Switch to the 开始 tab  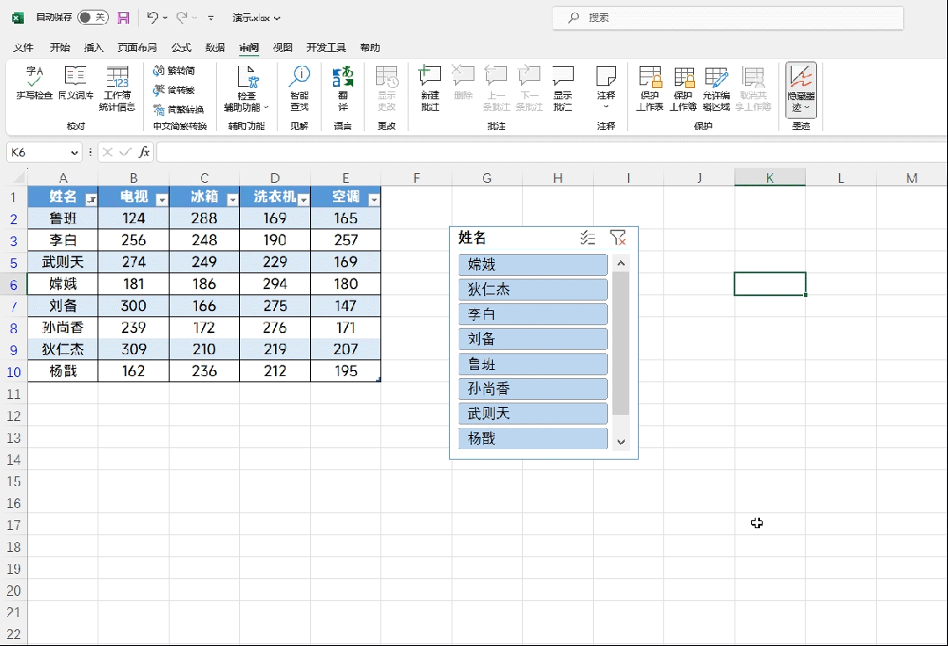59,47
